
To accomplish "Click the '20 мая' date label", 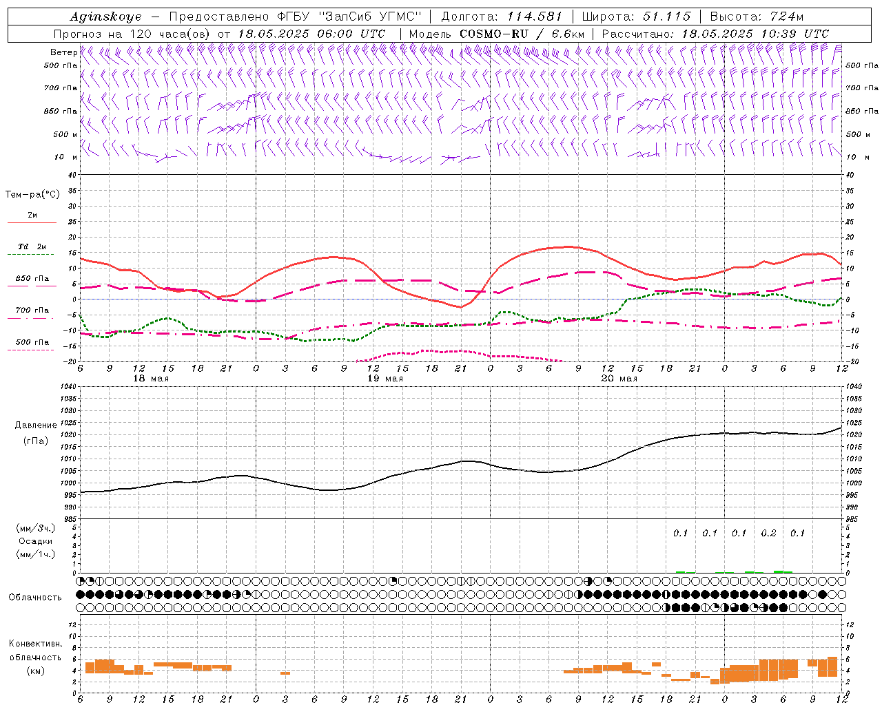I will [x=619, y=379].
